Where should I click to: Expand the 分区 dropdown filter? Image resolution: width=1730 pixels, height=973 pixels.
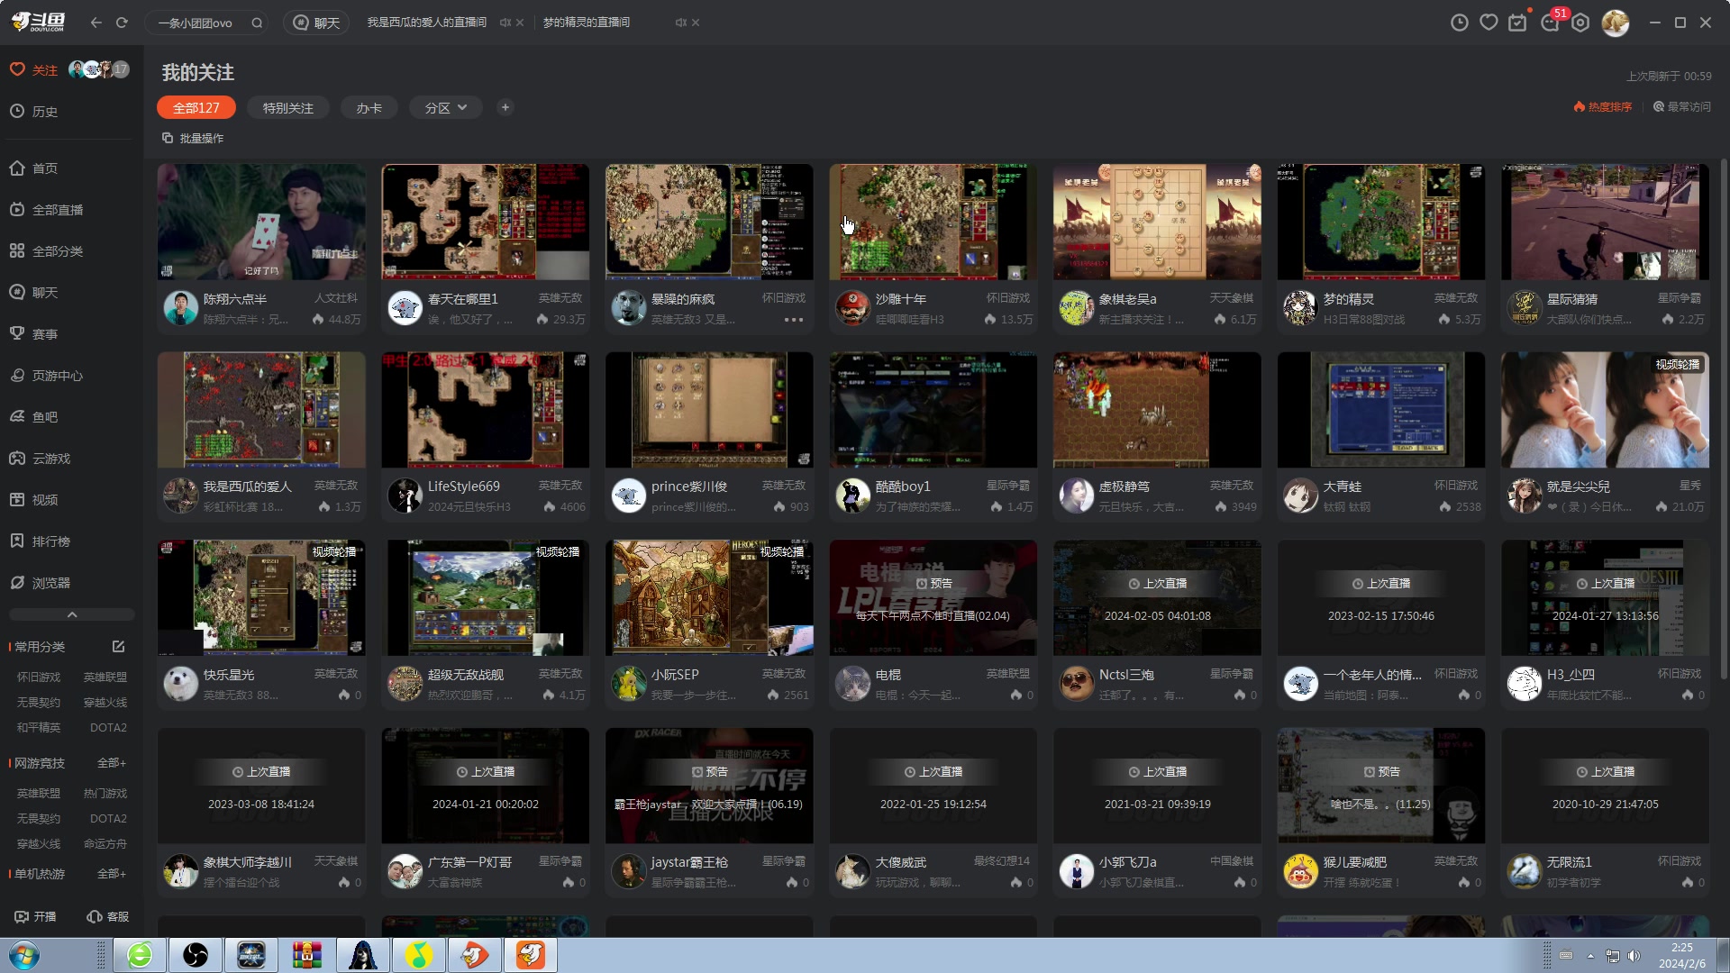446,108
